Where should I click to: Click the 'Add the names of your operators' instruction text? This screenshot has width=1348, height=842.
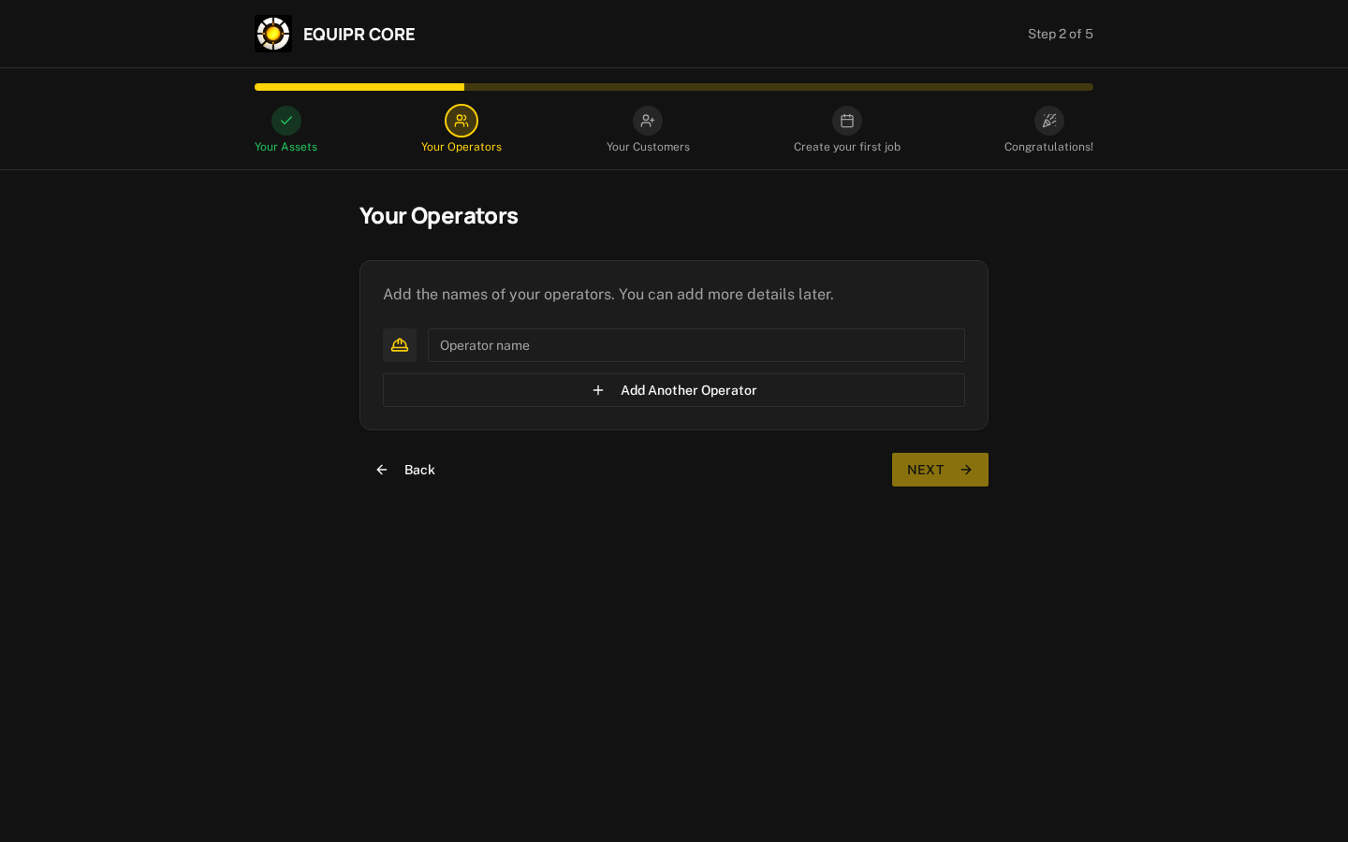coord(608,294)
